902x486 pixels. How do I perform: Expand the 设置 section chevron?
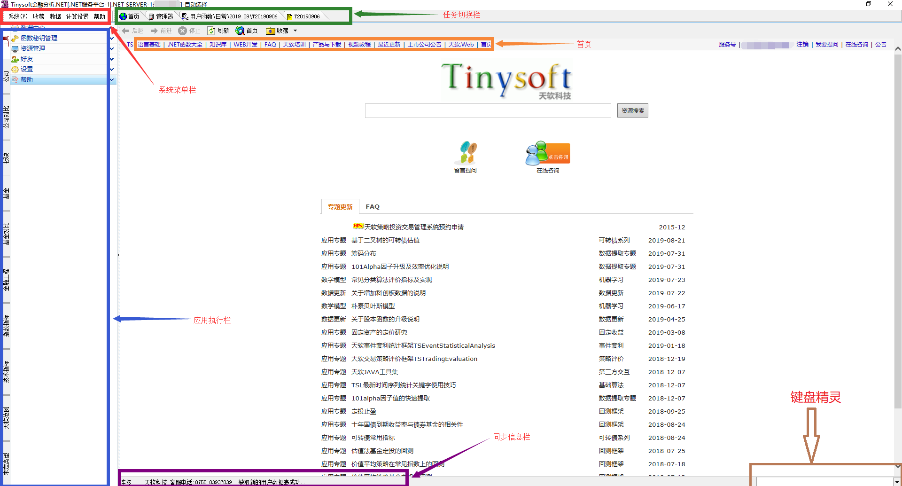112,69
